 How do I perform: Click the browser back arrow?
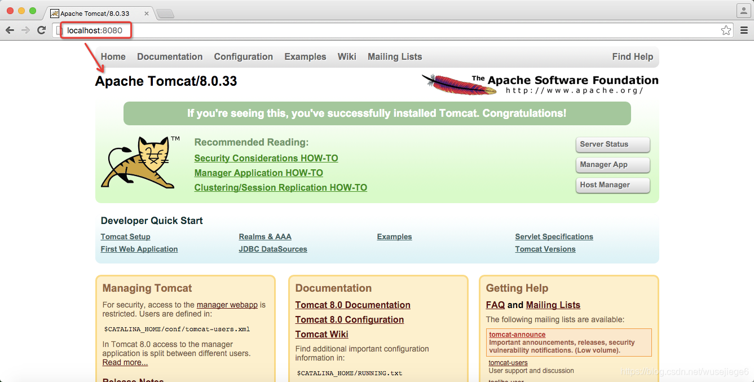(x=10, y=30)
